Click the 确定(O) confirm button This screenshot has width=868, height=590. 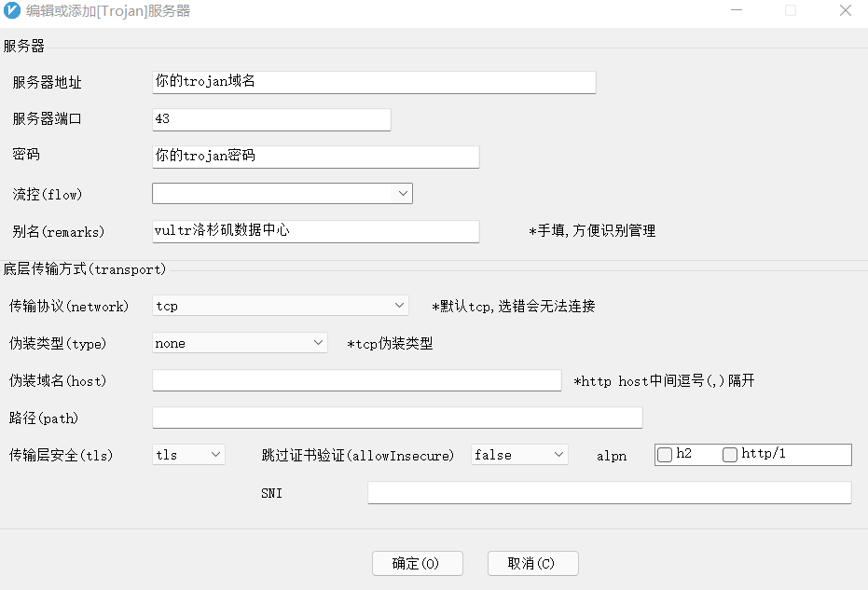(418, 563)
